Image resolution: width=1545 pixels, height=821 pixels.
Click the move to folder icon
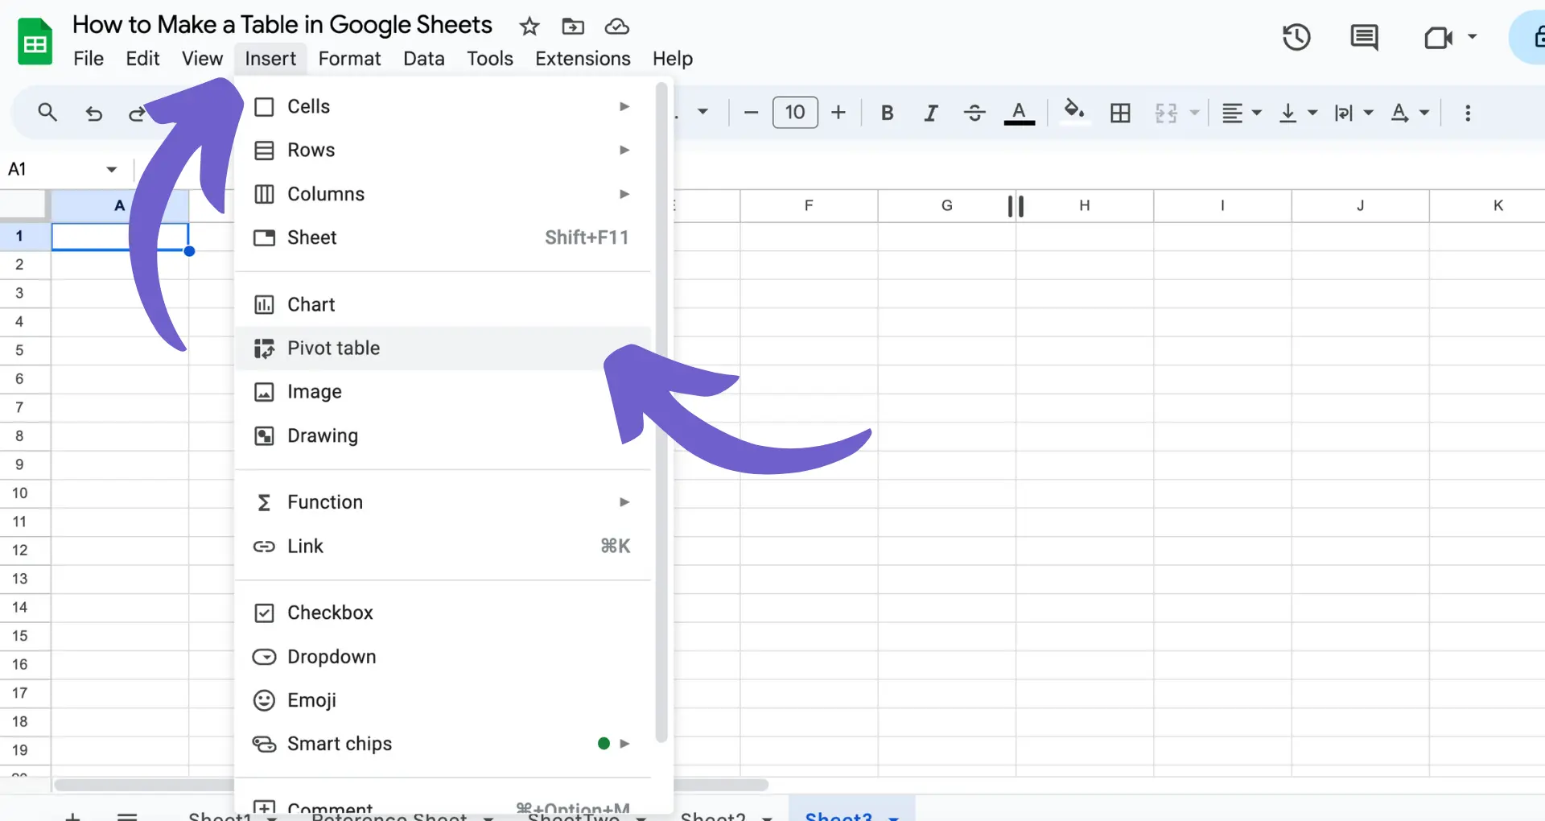click(x=573, y=27)
